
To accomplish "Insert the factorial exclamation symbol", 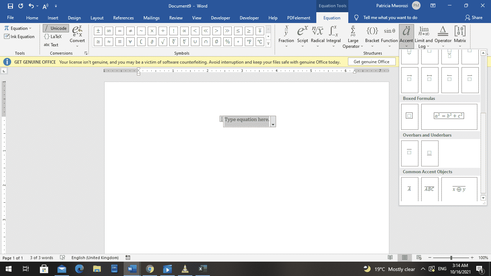I will [x=174, y=31].
